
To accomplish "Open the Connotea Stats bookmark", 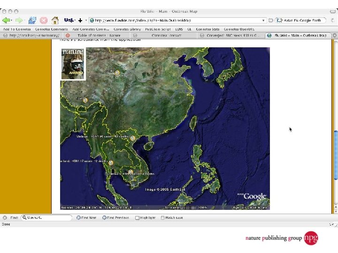I will pos(207,29).
